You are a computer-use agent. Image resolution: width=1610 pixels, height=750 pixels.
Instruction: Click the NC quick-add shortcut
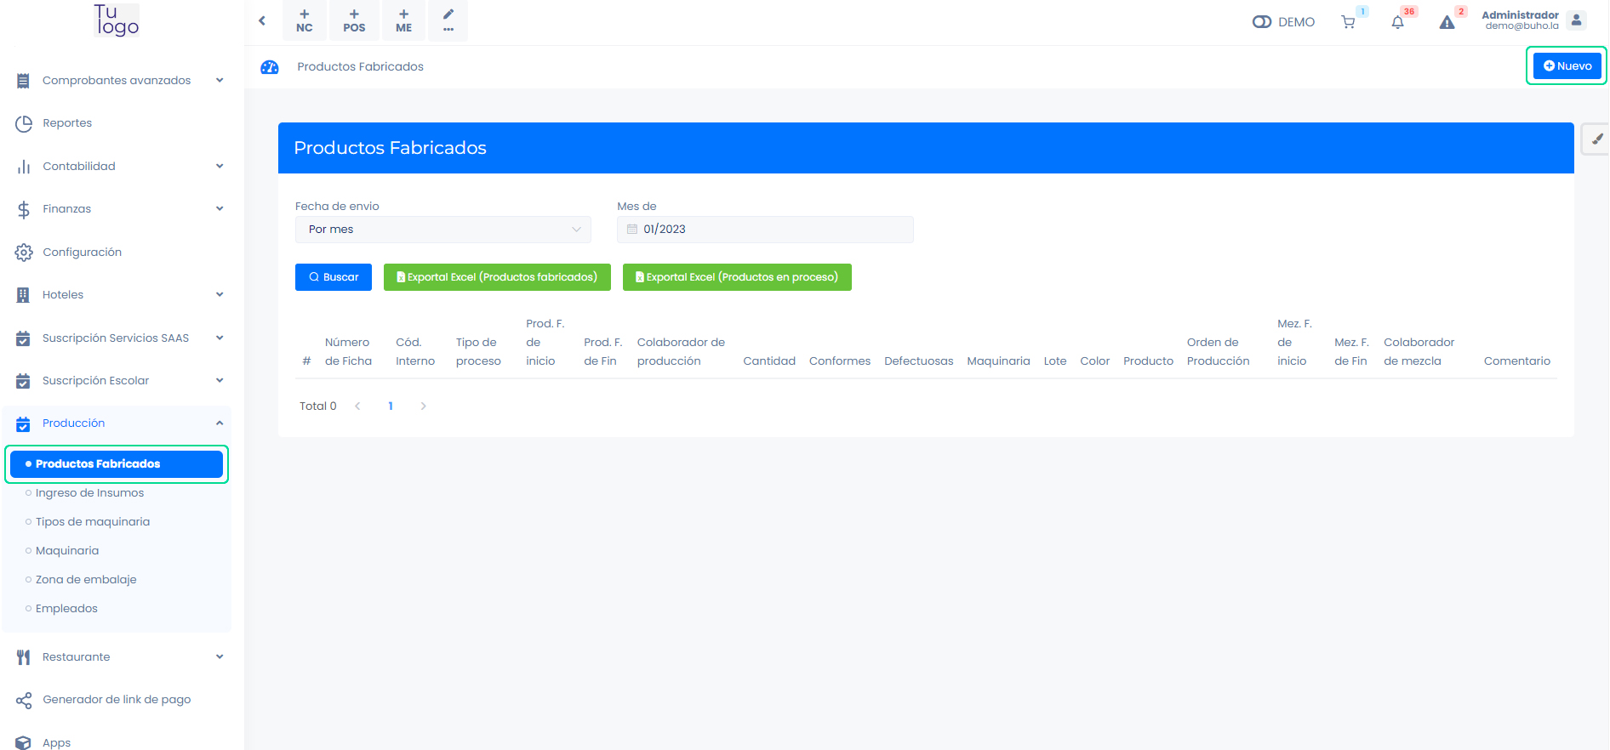click(305, 20)
